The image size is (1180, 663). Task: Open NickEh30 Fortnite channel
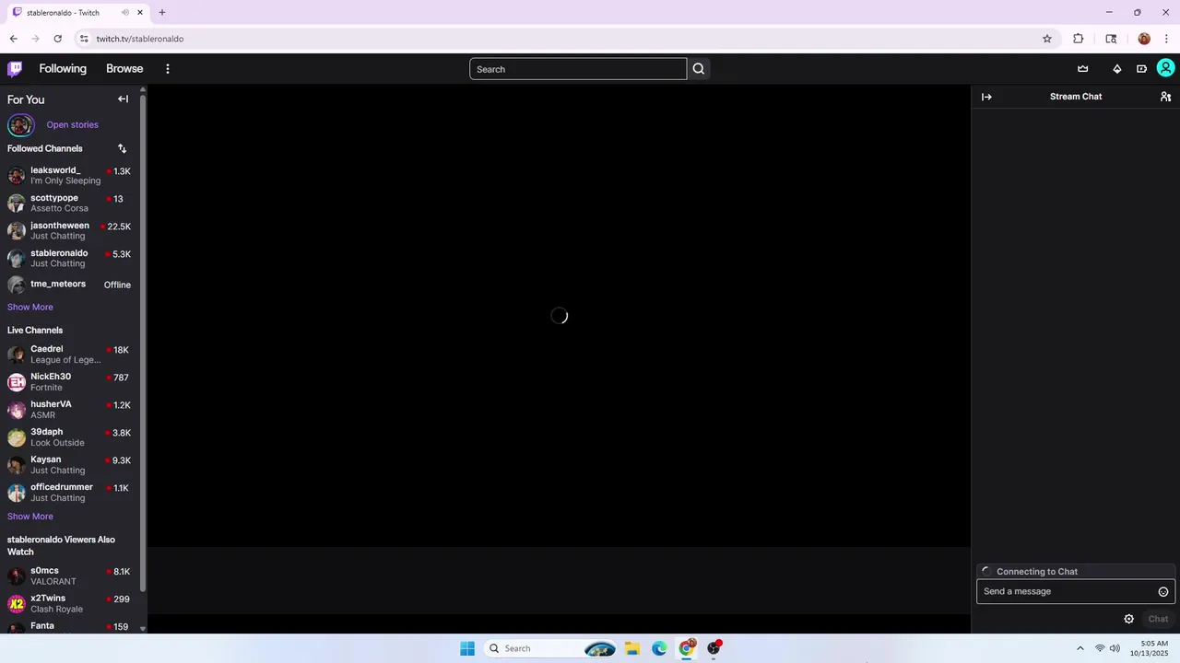70,381
